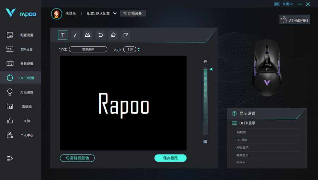
Task: Select the Text tool in the OLED toolbar
Action: (63, 35)
